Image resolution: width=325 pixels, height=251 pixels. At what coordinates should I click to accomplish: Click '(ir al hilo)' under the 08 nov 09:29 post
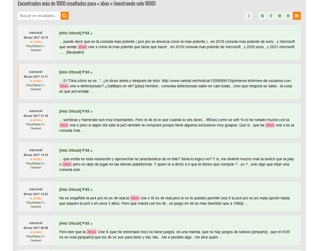pos(36,232)
